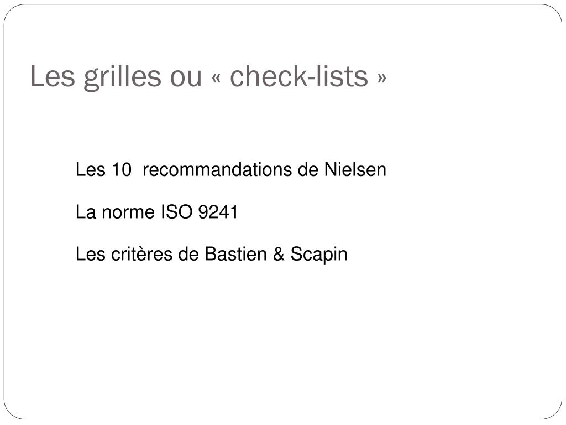Viewport: 566px width, 425px height.
Task: Click the word 'critères'
Action: click(x=142, y=254)
